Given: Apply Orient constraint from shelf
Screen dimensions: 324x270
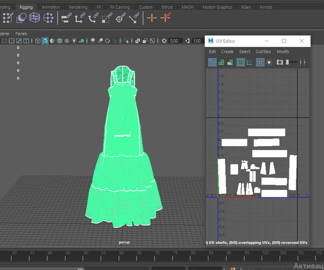Looking at the screenshot, I should tap(93, 18).
